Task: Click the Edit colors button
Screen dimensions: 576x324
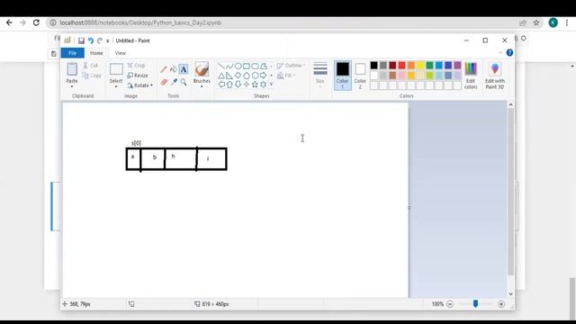Action: pos(471,76)
